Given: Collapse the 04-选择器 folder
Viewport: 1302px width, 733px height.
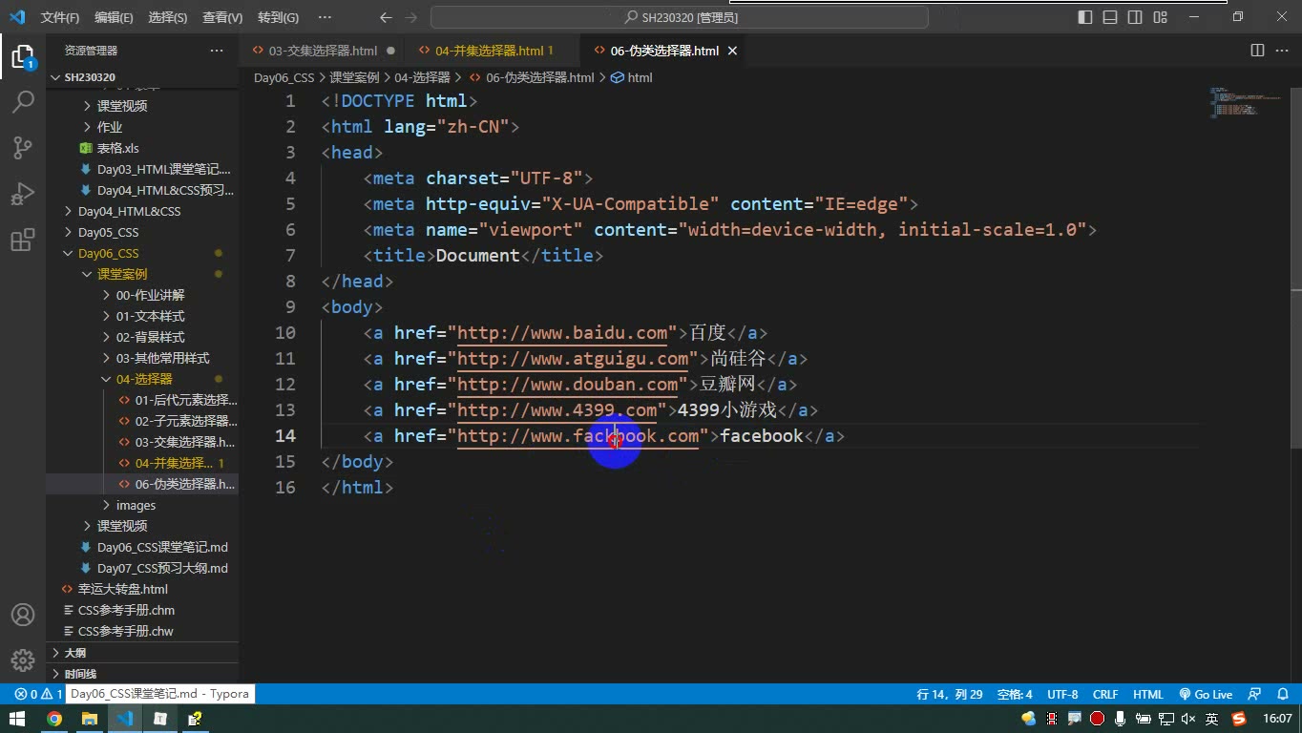Looking at the screenshot, I should click(x=142, y=379).
